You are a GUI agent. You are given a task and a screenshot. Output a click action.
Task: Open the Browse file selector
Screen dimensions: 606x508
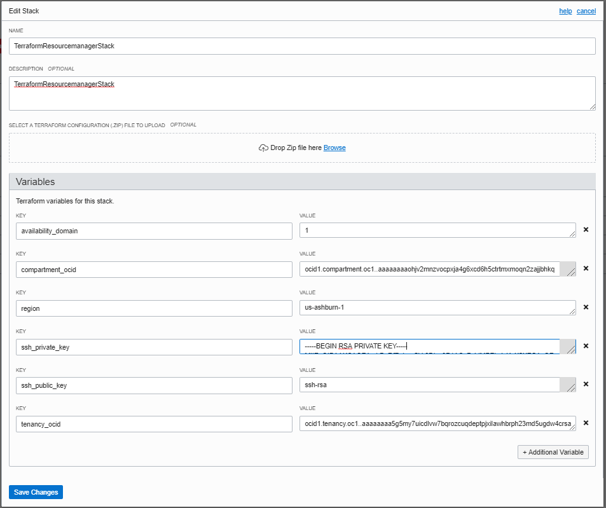pos(334,148)
